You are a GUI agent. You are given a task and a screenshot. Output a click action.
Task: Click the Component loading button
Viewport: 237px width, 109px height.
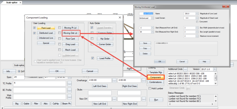pos(156,77)
